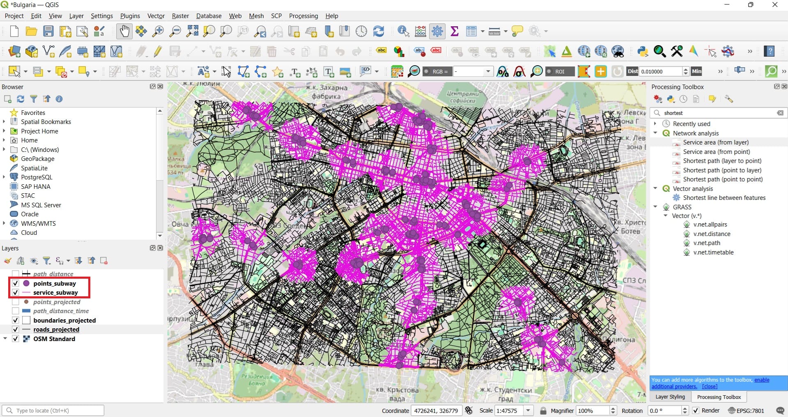Image resolution: width=788 pixels, height=417 pixels.
Task: Toggle visibility of path_distance layer
Action: [16, 274]
